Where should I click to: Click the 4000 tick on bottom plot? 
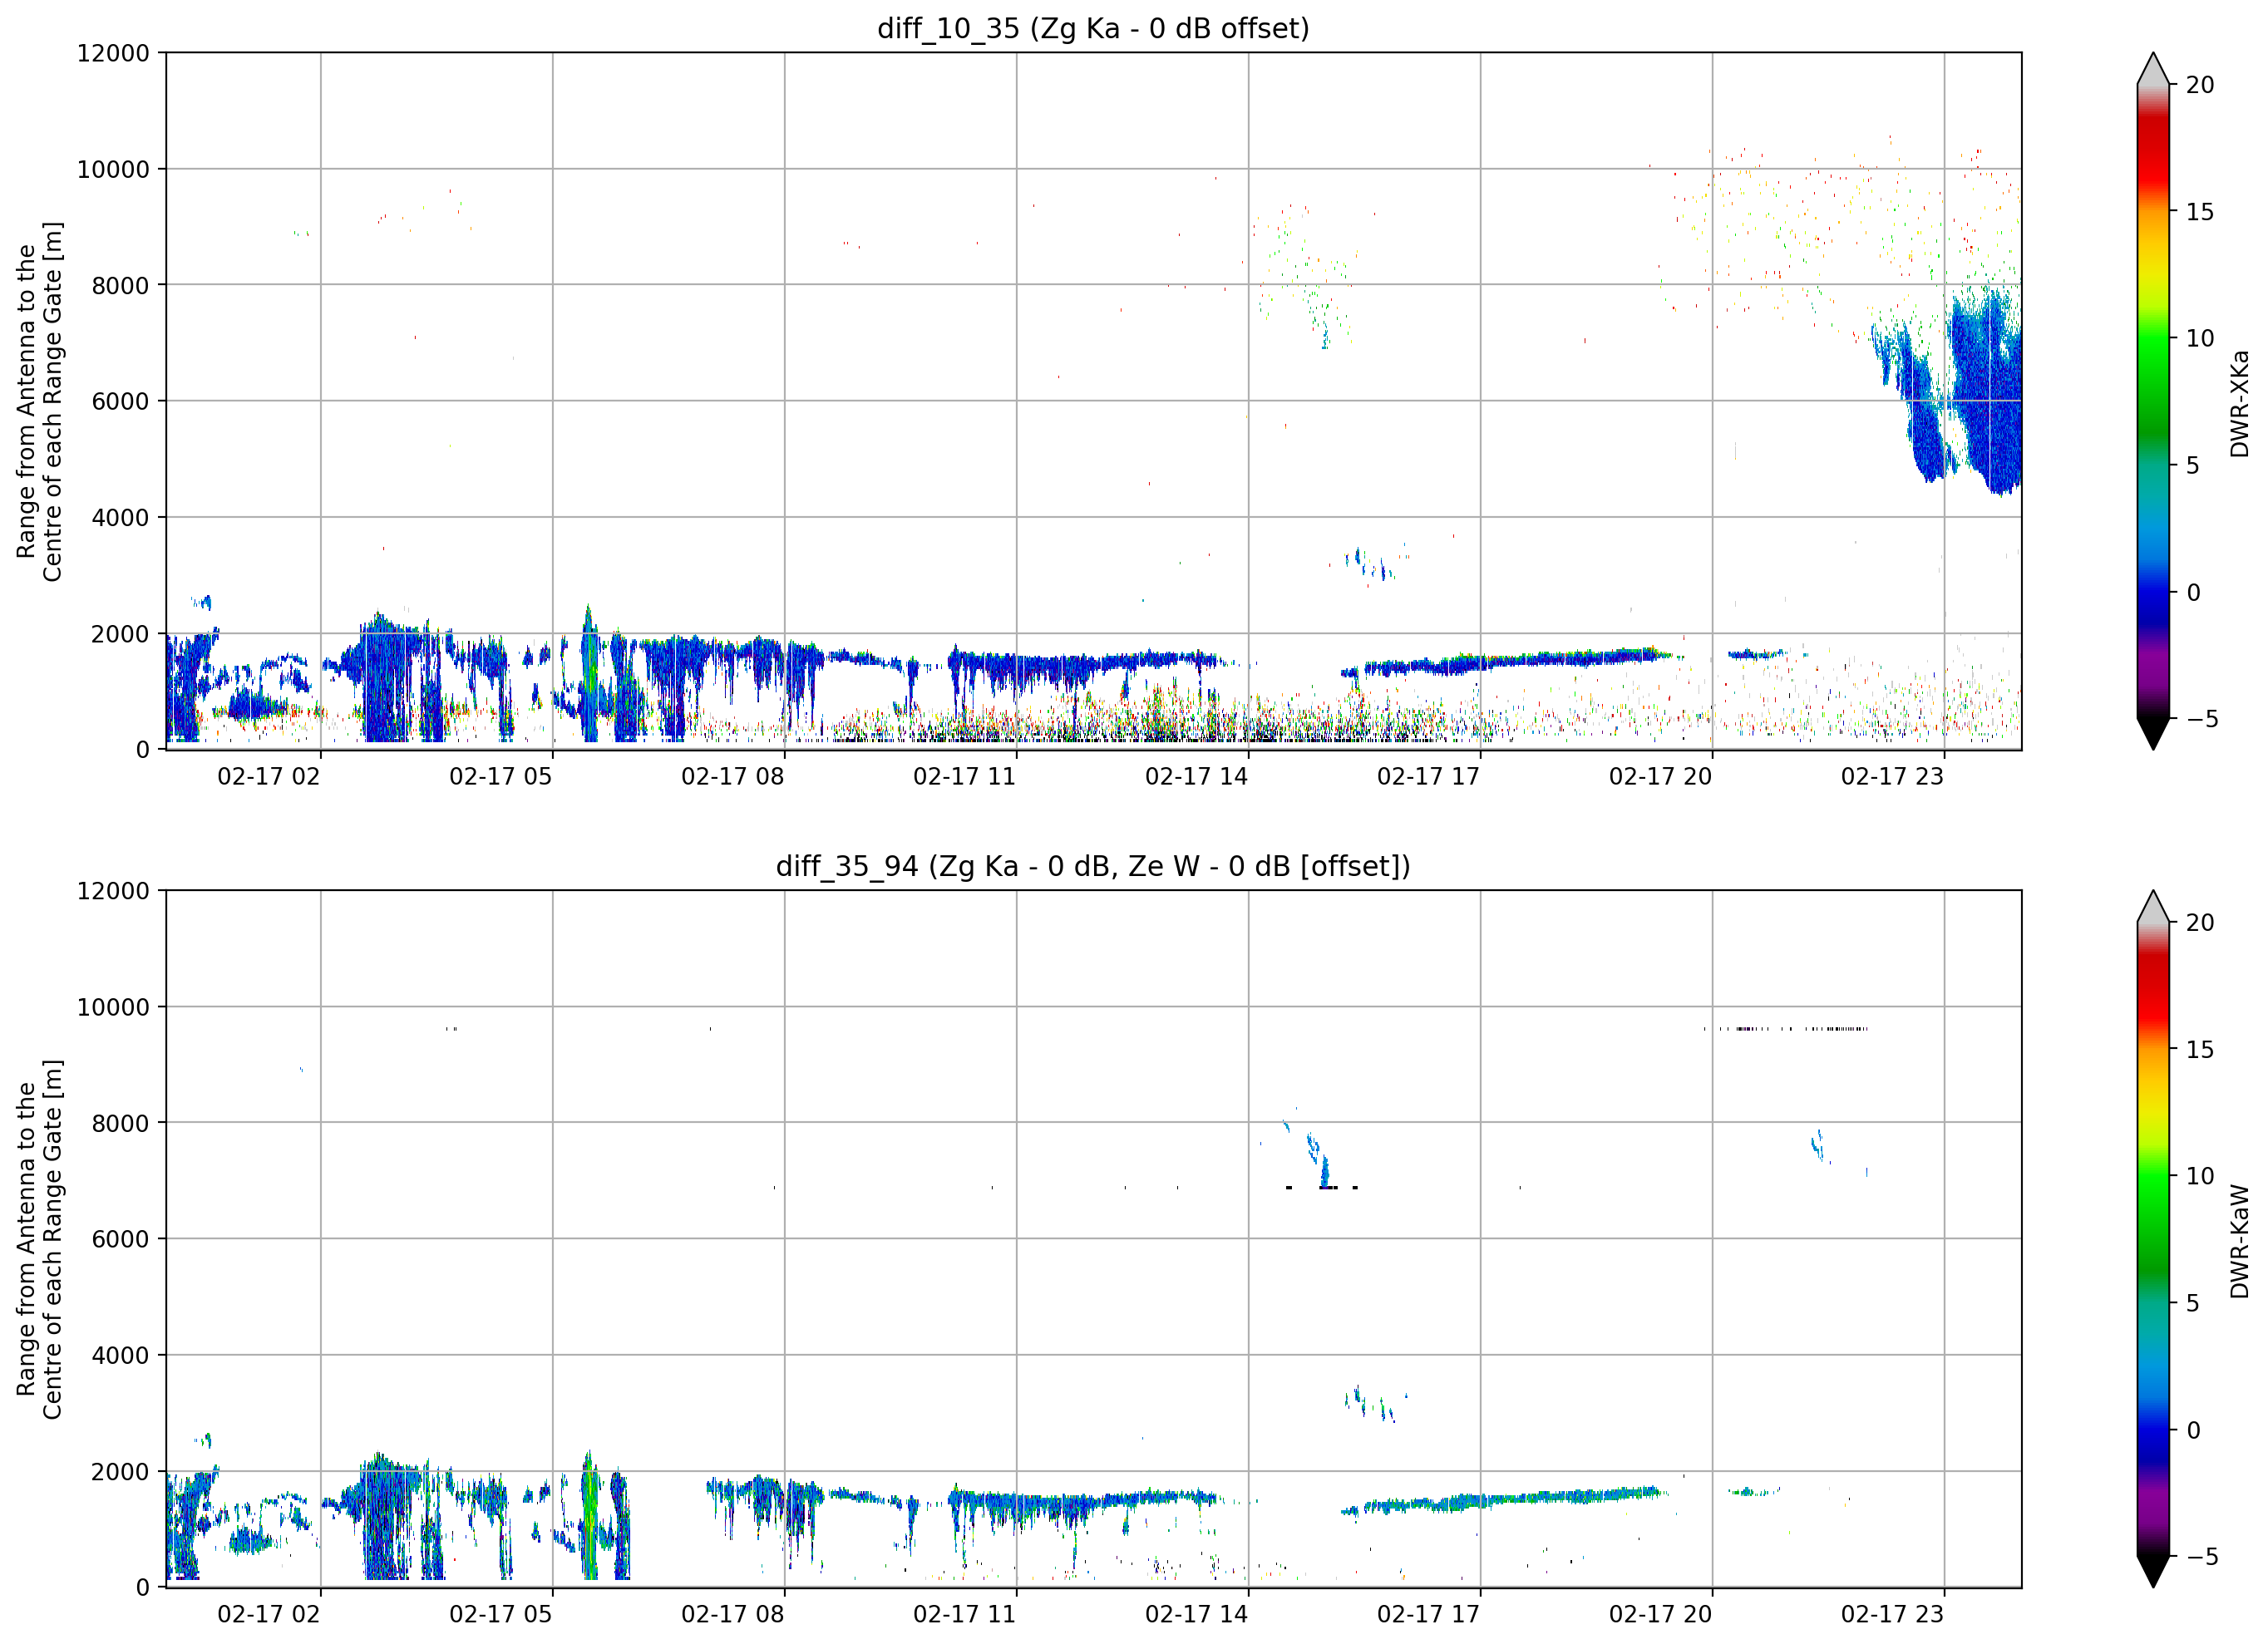[120, 1355]
